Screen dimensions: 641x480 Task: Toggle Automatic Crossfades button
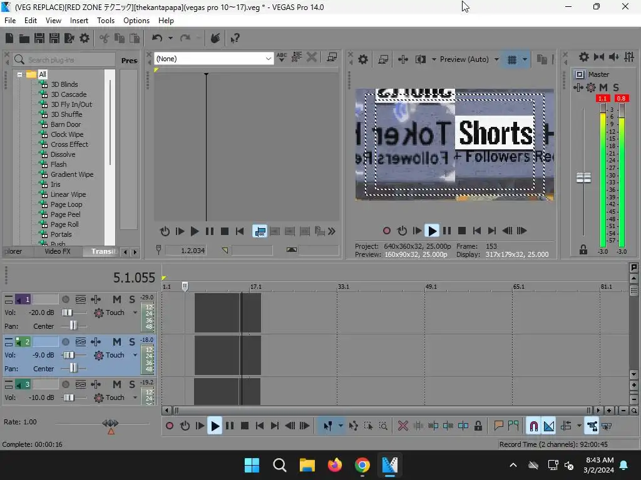(548, 426)
